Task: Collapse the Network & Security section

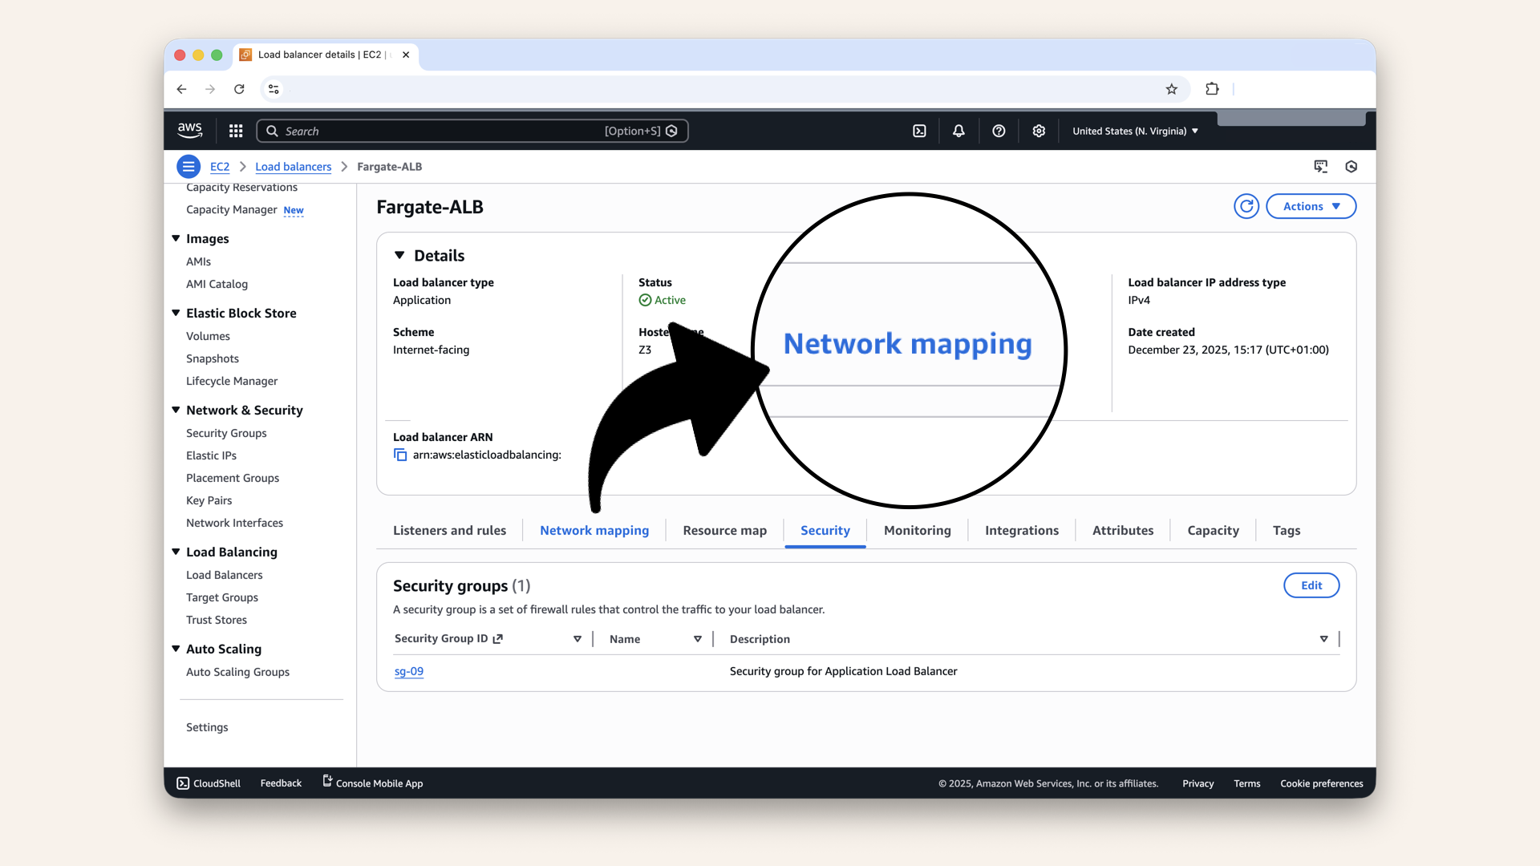Action: 176,410
